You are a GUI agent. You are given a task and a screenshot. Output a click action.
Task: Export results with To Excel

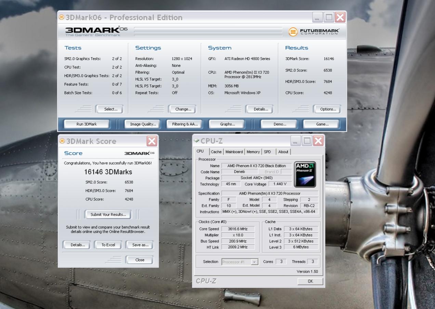pos(108,245)
